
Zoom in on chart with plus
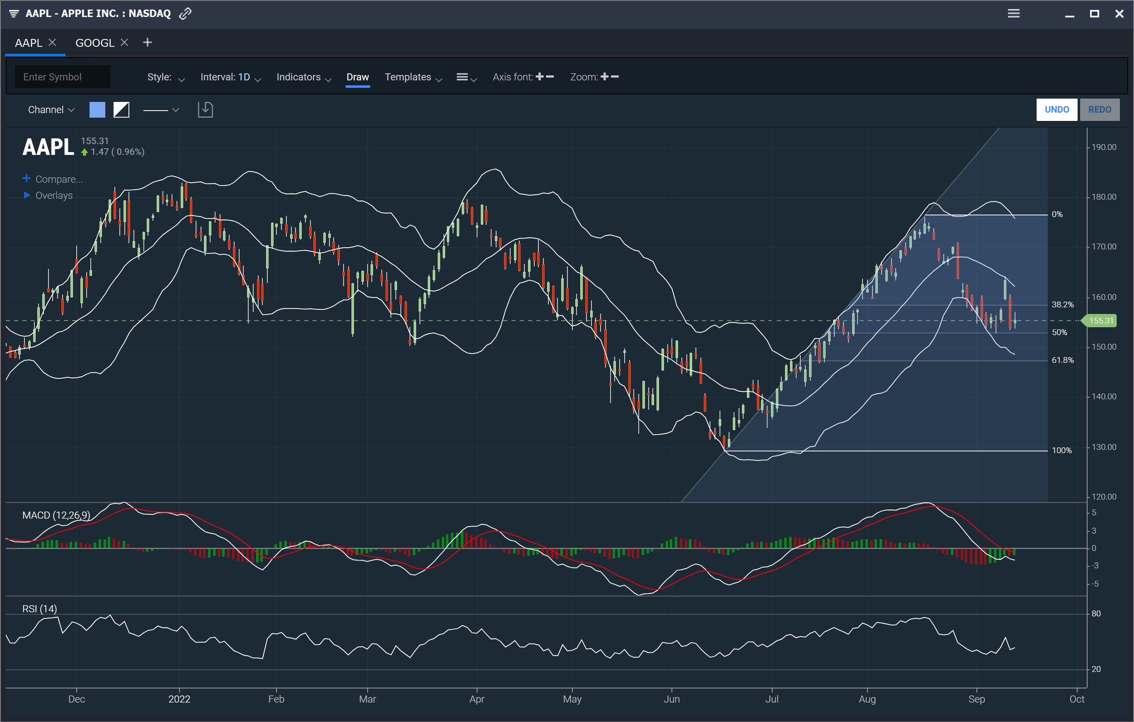click(605, 77)
